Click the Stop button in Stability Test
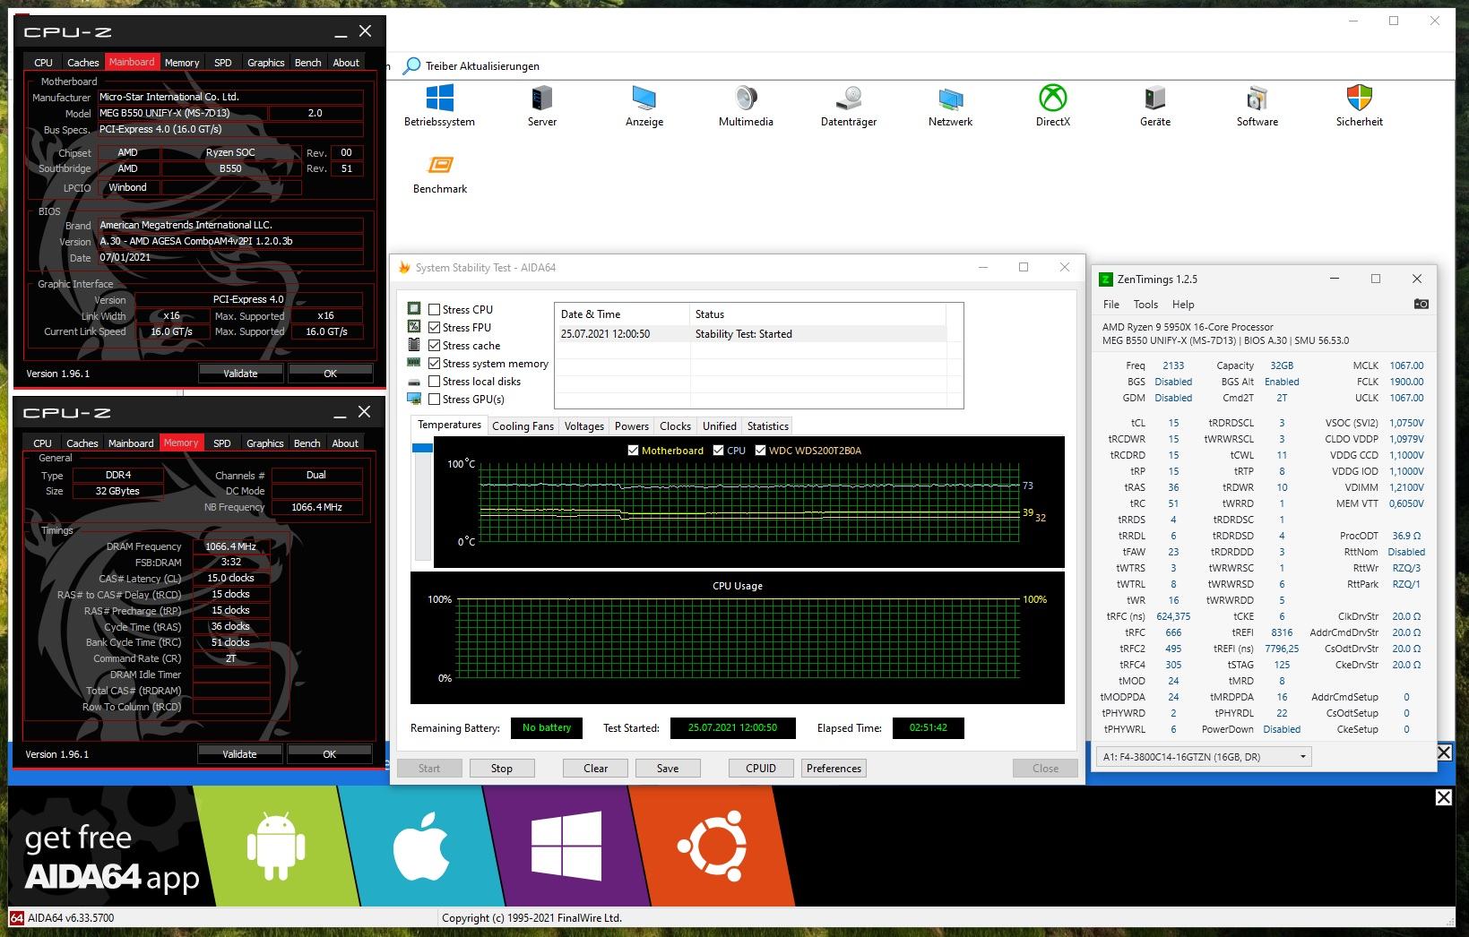 502,768
